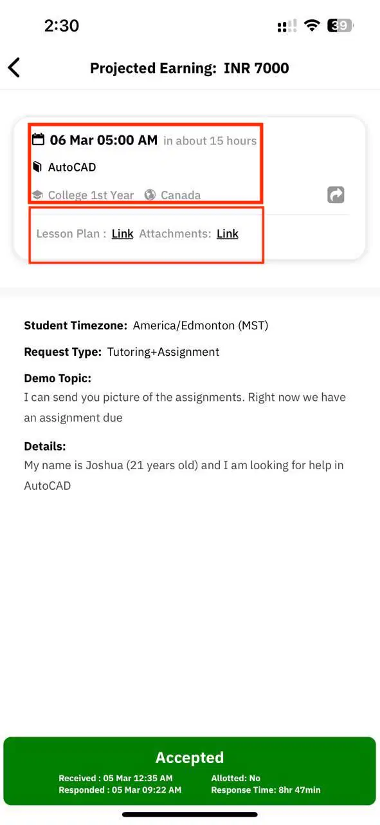380x825 pixels.
Task: Open the Lesson Plan link
Action: click(x=122, y=233)
